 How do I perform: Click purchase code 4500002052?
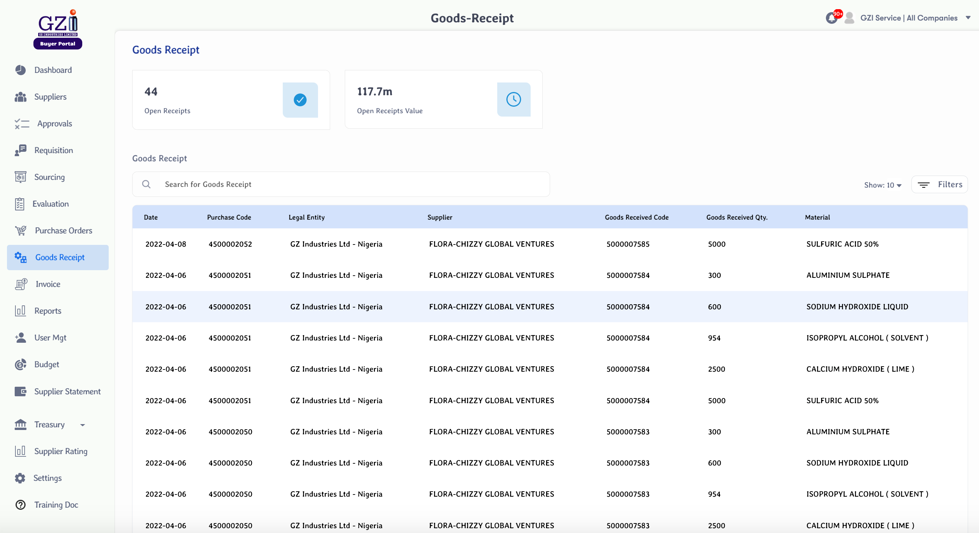point(230,244)
